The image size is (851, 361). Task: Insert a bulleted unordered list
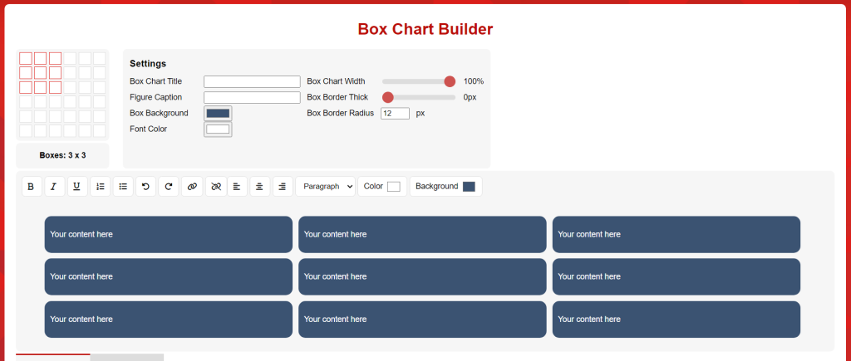[123, 187]
